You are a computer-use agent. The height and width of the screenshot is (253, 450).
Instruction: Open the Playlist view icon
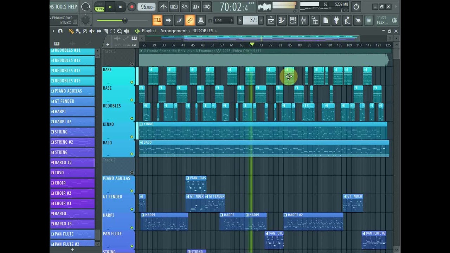point(271,20)
